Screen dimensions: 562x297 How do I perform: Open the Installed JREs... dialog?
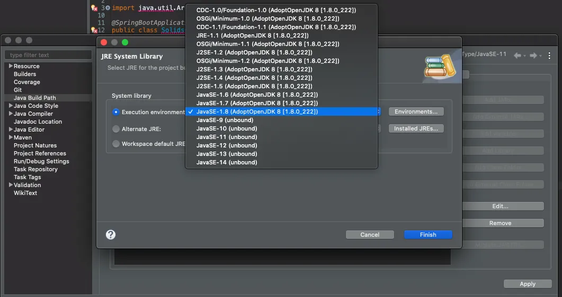click(416, 128)
